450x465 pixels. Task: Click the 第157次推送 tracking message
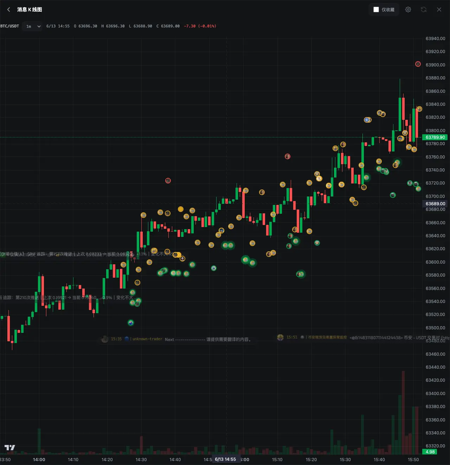point(92,254)
